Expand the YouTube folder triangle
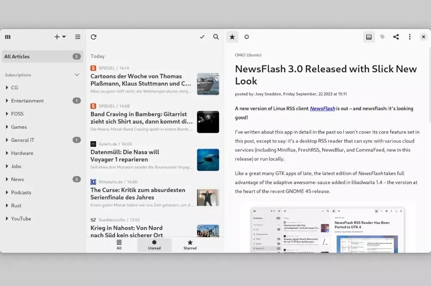The width and height of the screenshot is (431, 286). pos(7,219)
